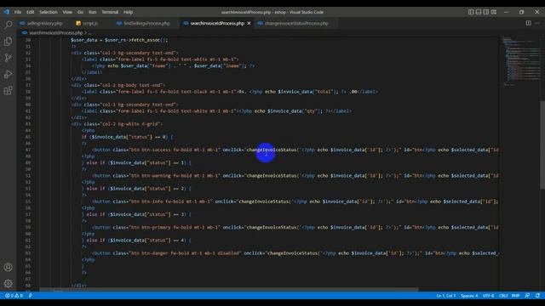Change indentation via Spaces: 4
Image resolution: width=545 pixels, height=306 pixels.
coord(469,296)
